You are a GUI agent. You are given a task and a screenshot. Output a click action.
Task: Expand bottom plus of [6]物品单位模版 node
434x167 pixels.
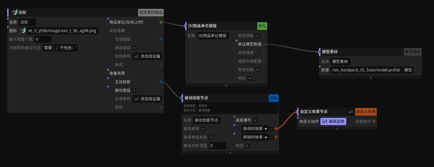226,86
